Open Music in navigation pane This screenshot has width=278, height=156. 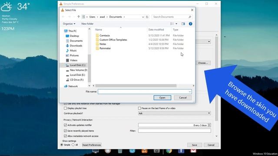coord(71,51)
